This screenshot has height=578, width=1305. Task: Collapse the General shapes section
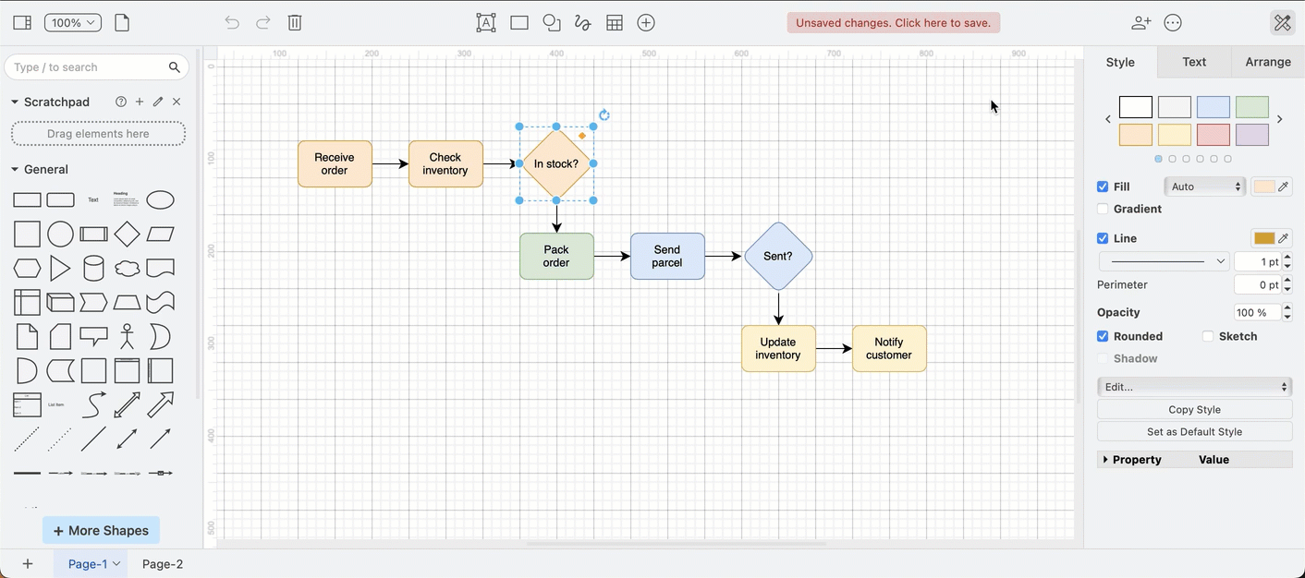pyautogui.click(x=15, y=169)
